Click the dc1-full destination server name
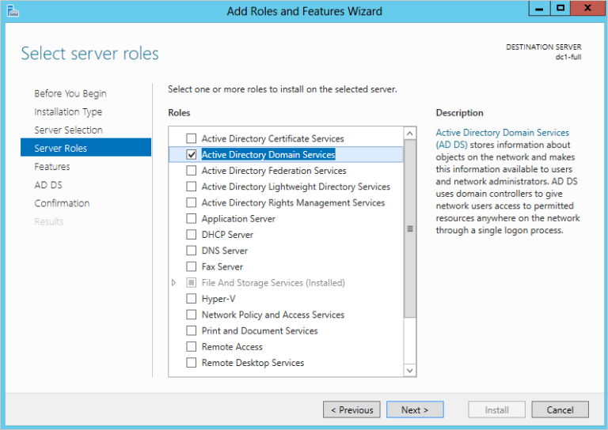The height and width of the screenshot is (430, 608). click(x=568, y=57)
